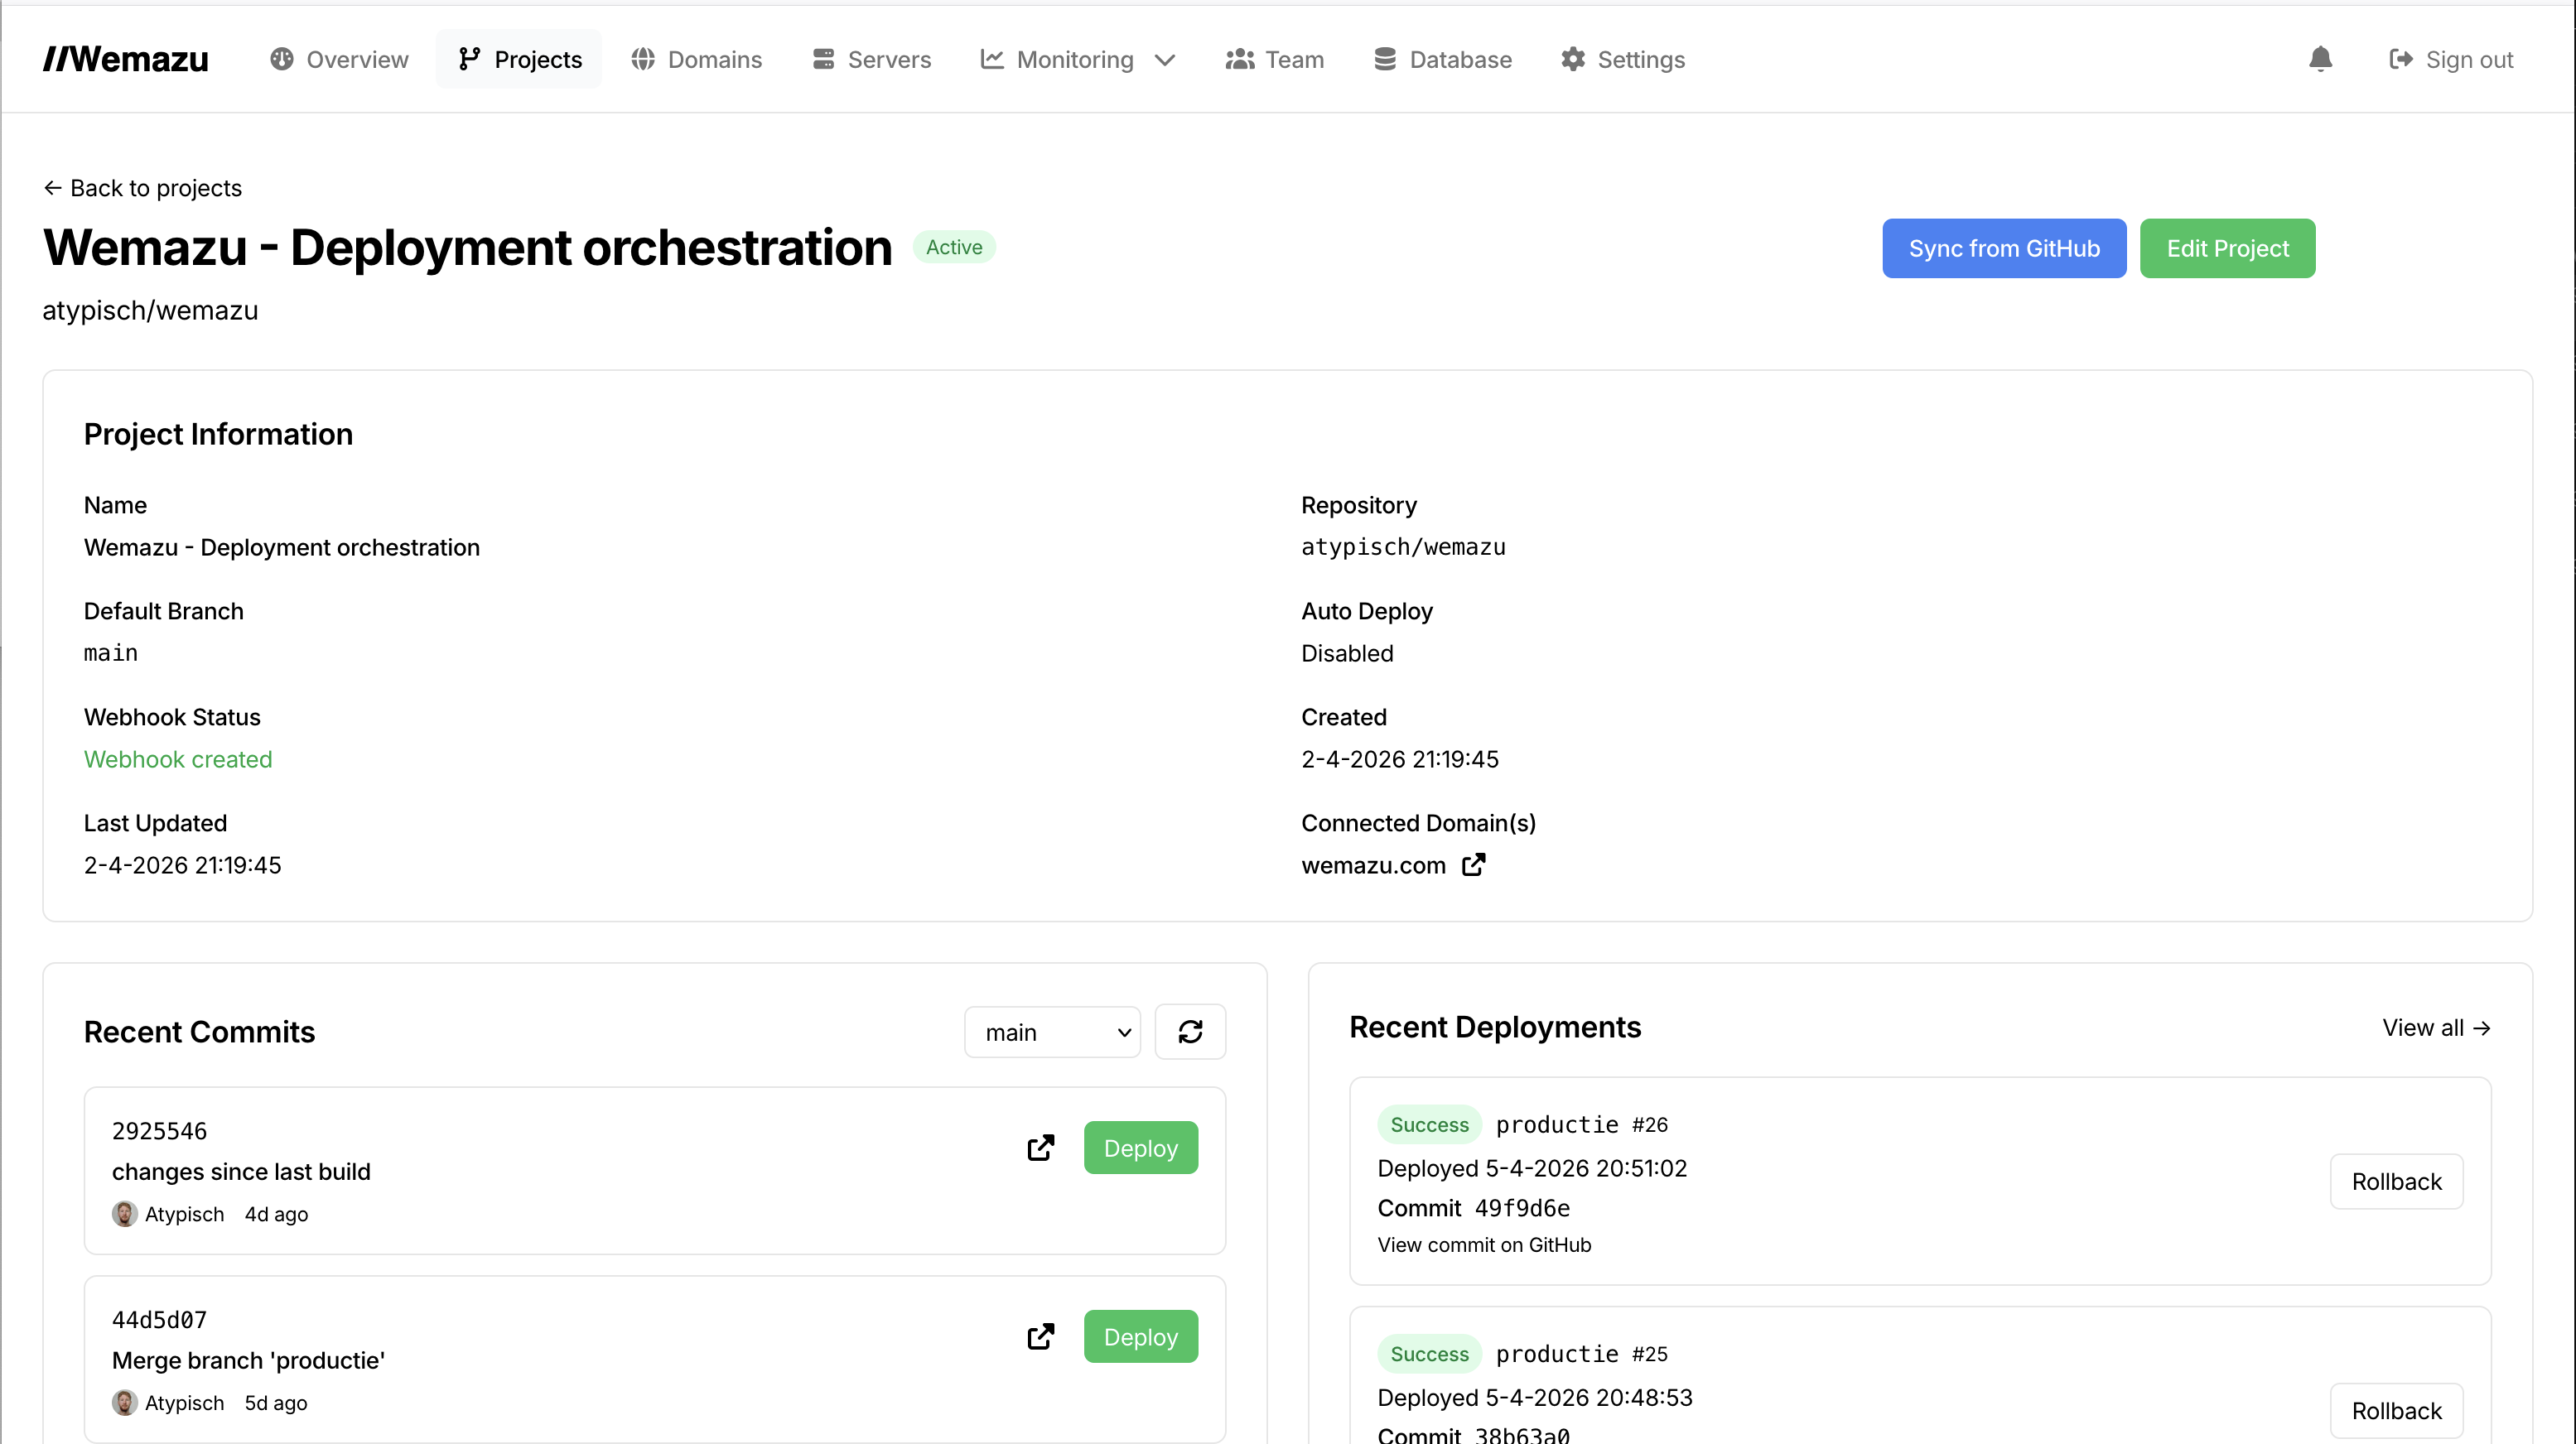The height and width of the screenshot is (1444, 2576).
Task: Refresh the commits list
Action: click(1190, 1032)
